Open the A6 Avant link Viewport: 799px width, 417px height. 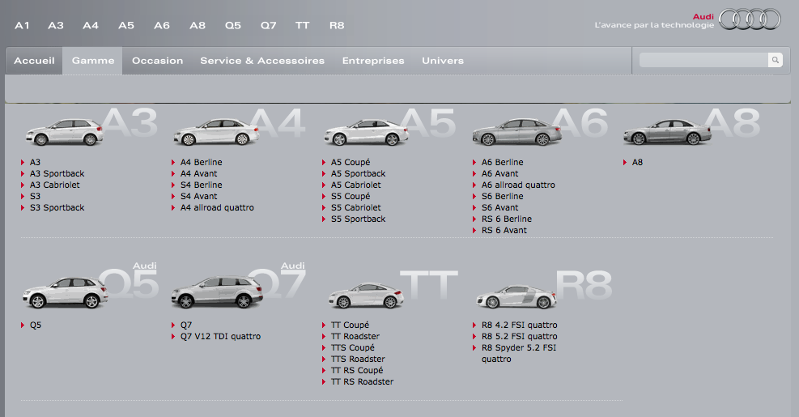500,173
